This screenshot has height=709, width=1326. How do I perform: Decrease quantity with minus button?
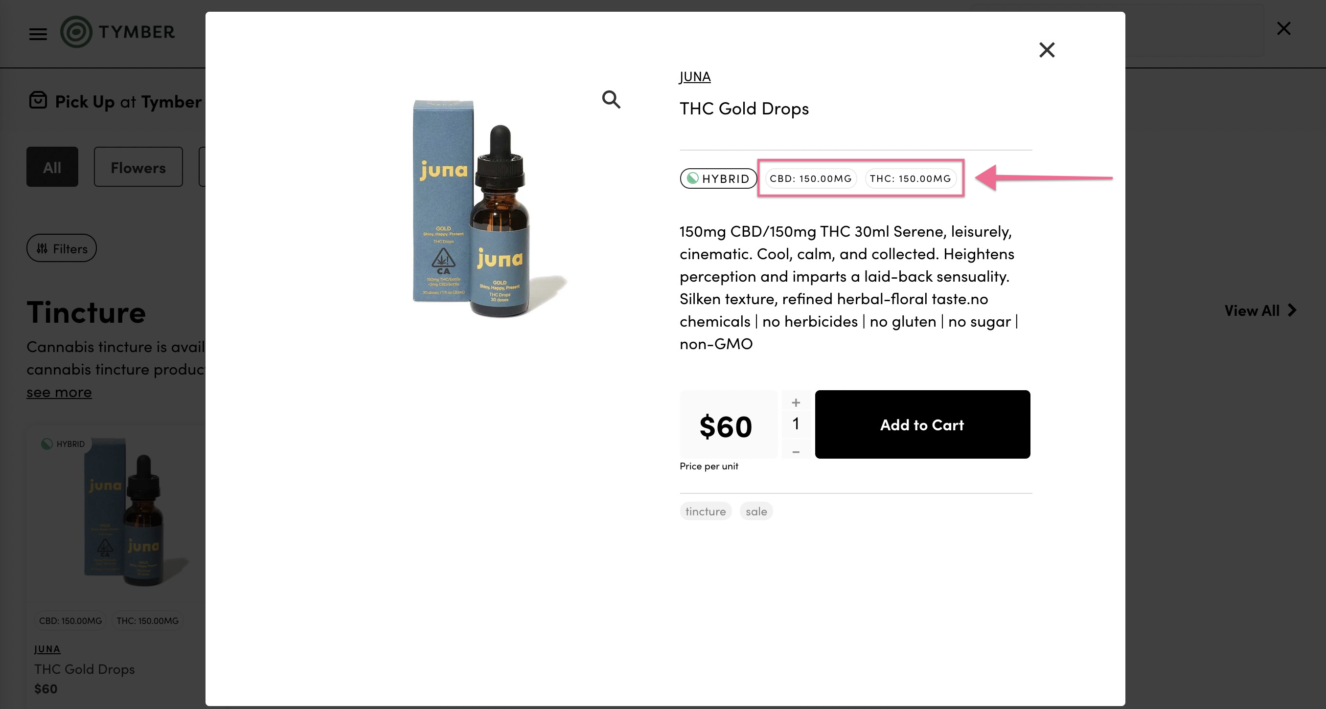coord(796,452)
